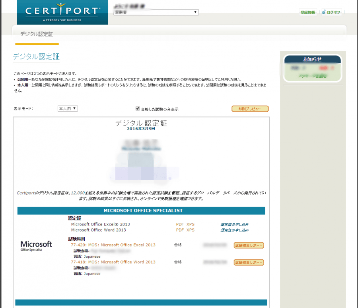Download Excel 2013 certificate XPS
The image size is (358, 308).
tap(191, 224)
